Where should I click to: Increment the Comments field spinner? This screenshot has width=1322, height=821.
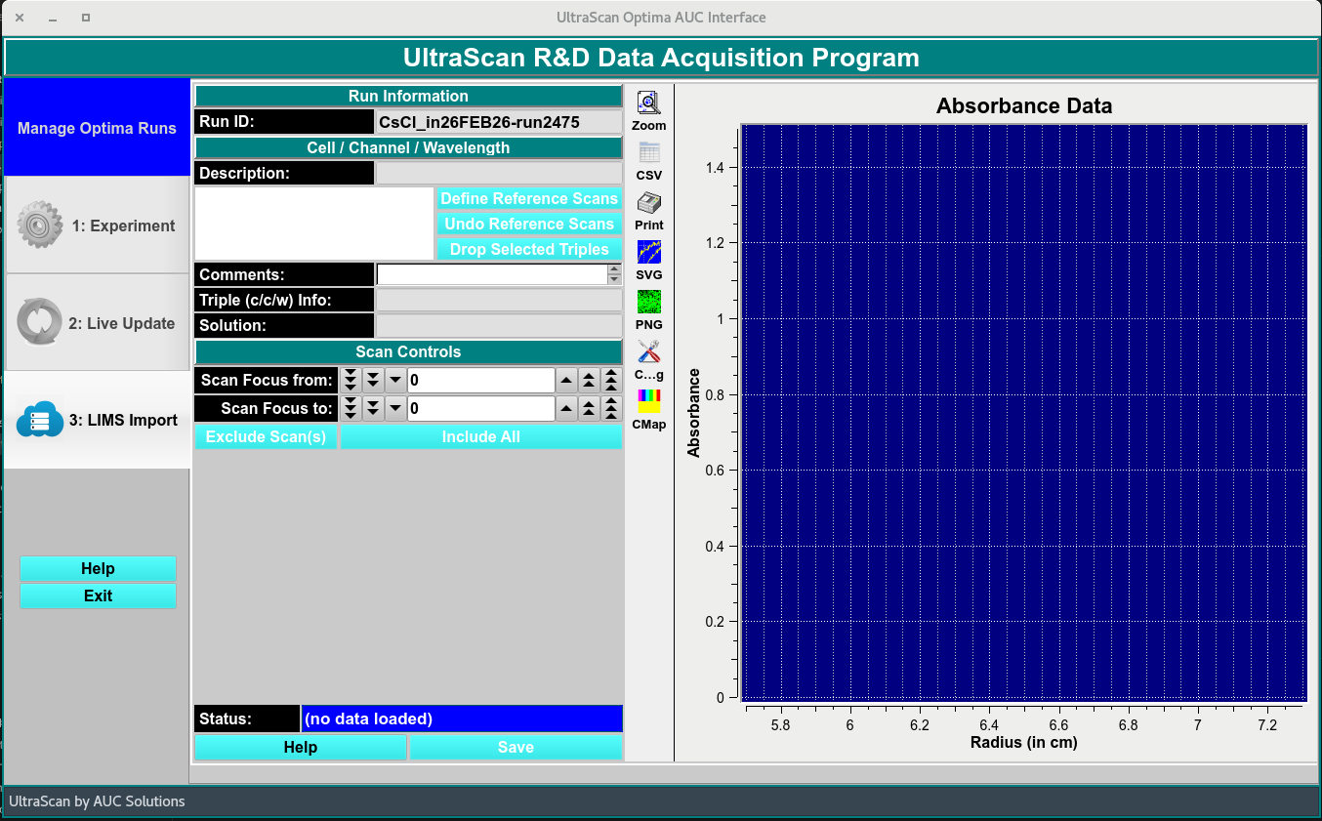click(x=614, y=269)
